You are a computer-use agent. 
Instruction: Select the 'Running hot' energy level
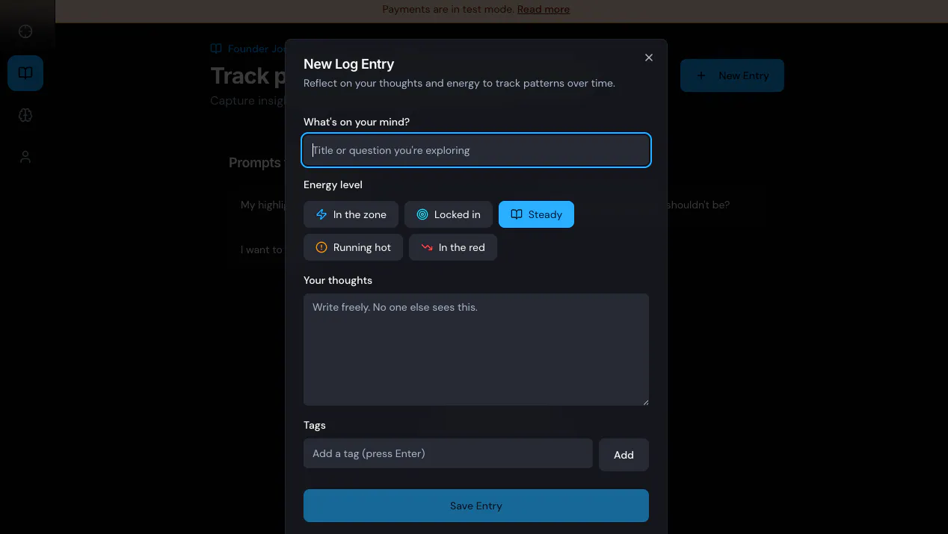[353, 247]
